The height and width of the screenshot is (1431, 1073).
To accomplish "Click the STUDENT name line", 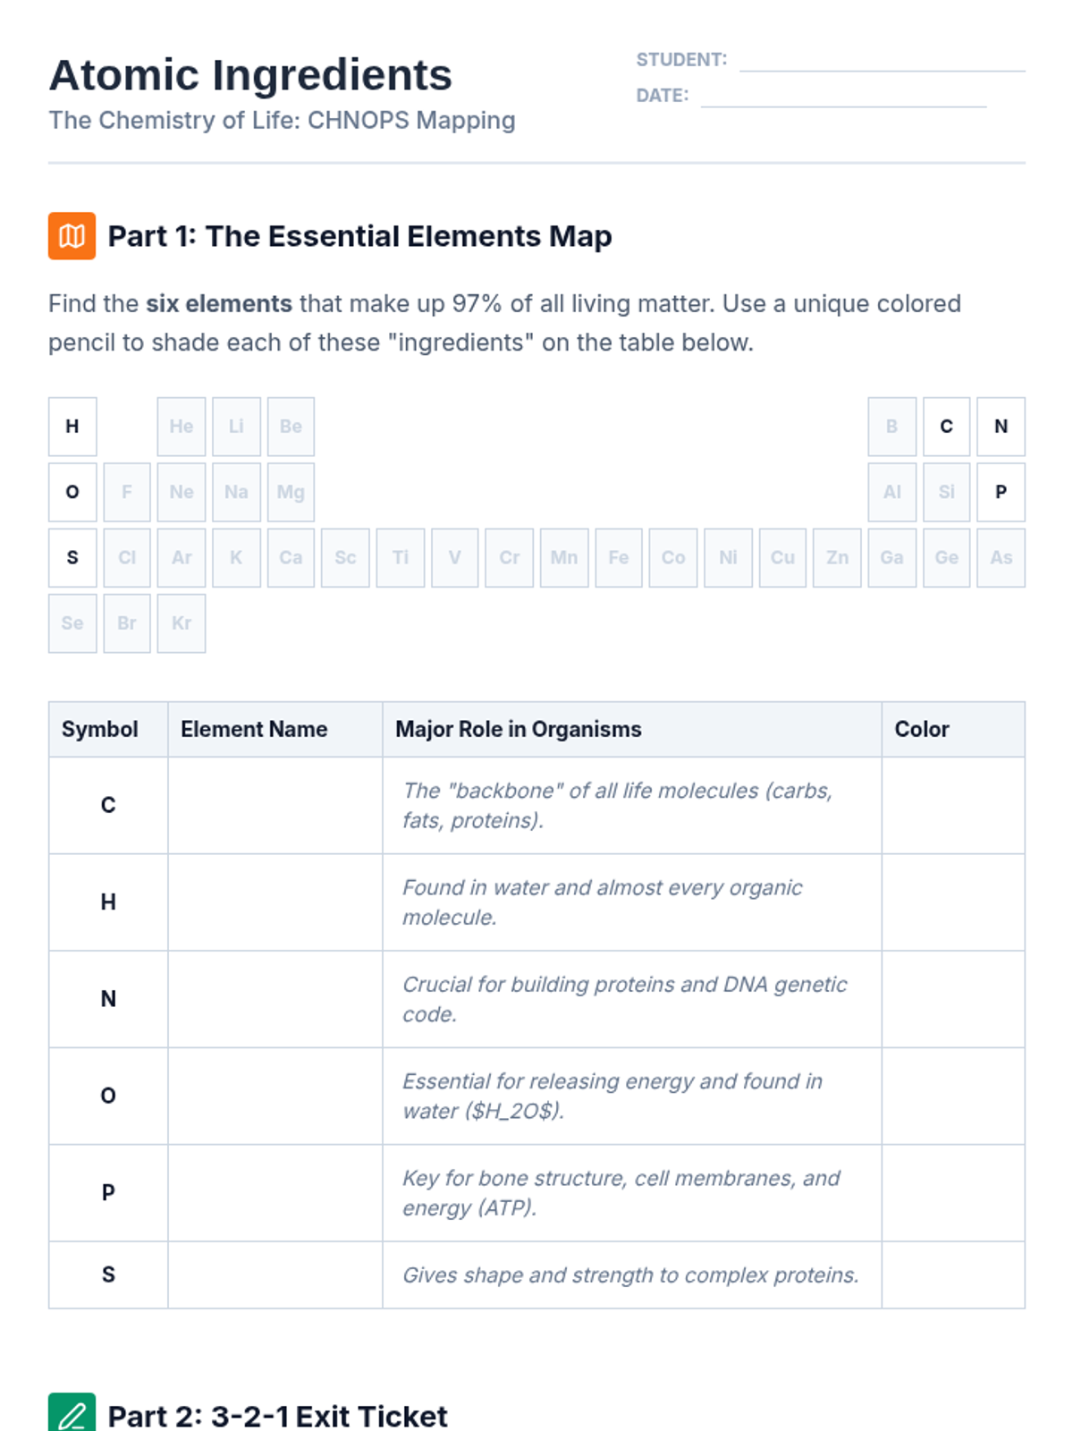I will pyautogui.click(x=883, y=61).
